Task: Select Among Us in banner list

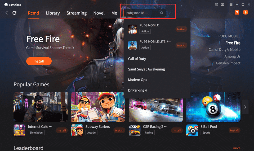Action: coord(232,56)
